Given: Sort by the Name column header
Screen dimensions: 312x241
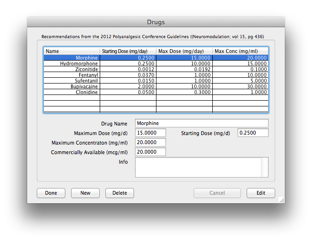Looking at the screenshot, I should click(72, 51).
